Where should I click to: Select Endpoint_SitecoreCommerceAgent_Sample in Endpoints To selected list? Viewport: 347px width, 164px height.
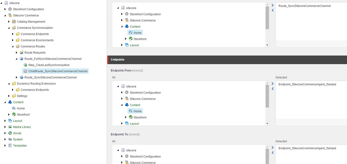(307, 148)
